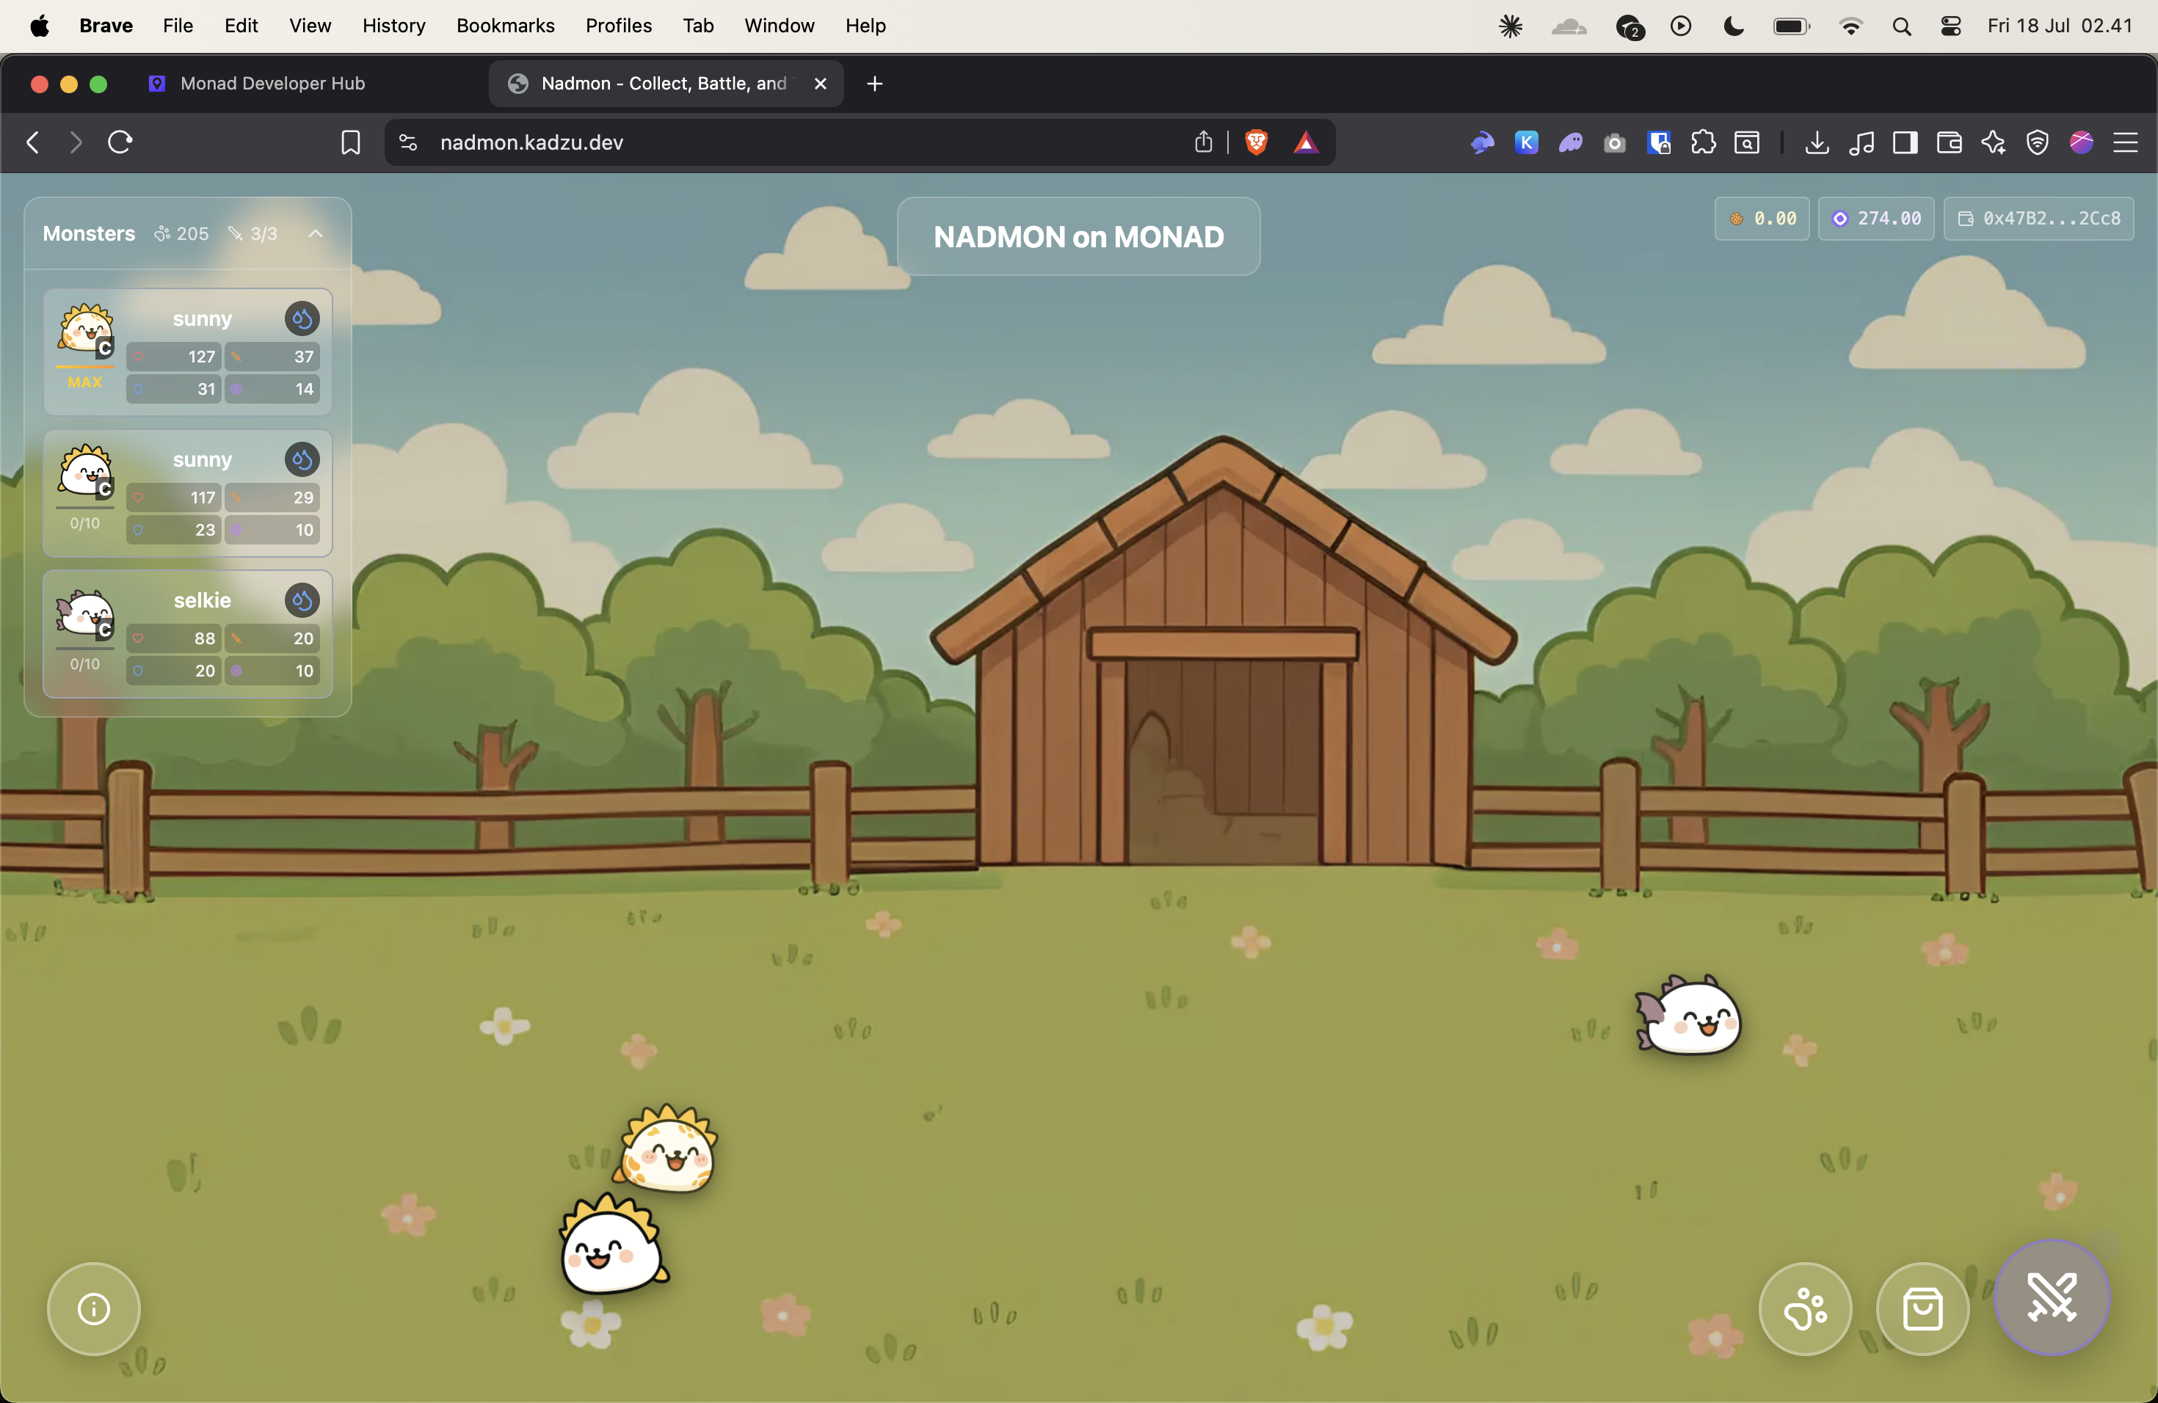Click the blue K extension icon
Screen dimensions: 2158x1403
1527,142
